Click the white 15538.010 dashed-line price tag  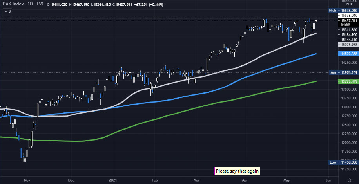coord(348,16)
